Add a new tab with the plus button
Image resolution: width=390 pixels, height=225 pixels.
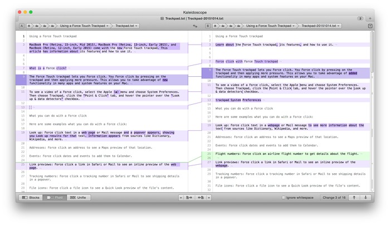[x=370, y=18]
